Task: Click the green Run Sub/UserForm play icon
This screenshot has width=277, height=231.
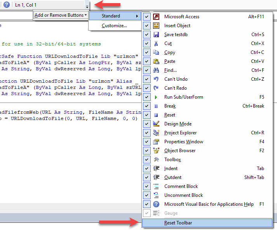Action: (x=156, y=97)
